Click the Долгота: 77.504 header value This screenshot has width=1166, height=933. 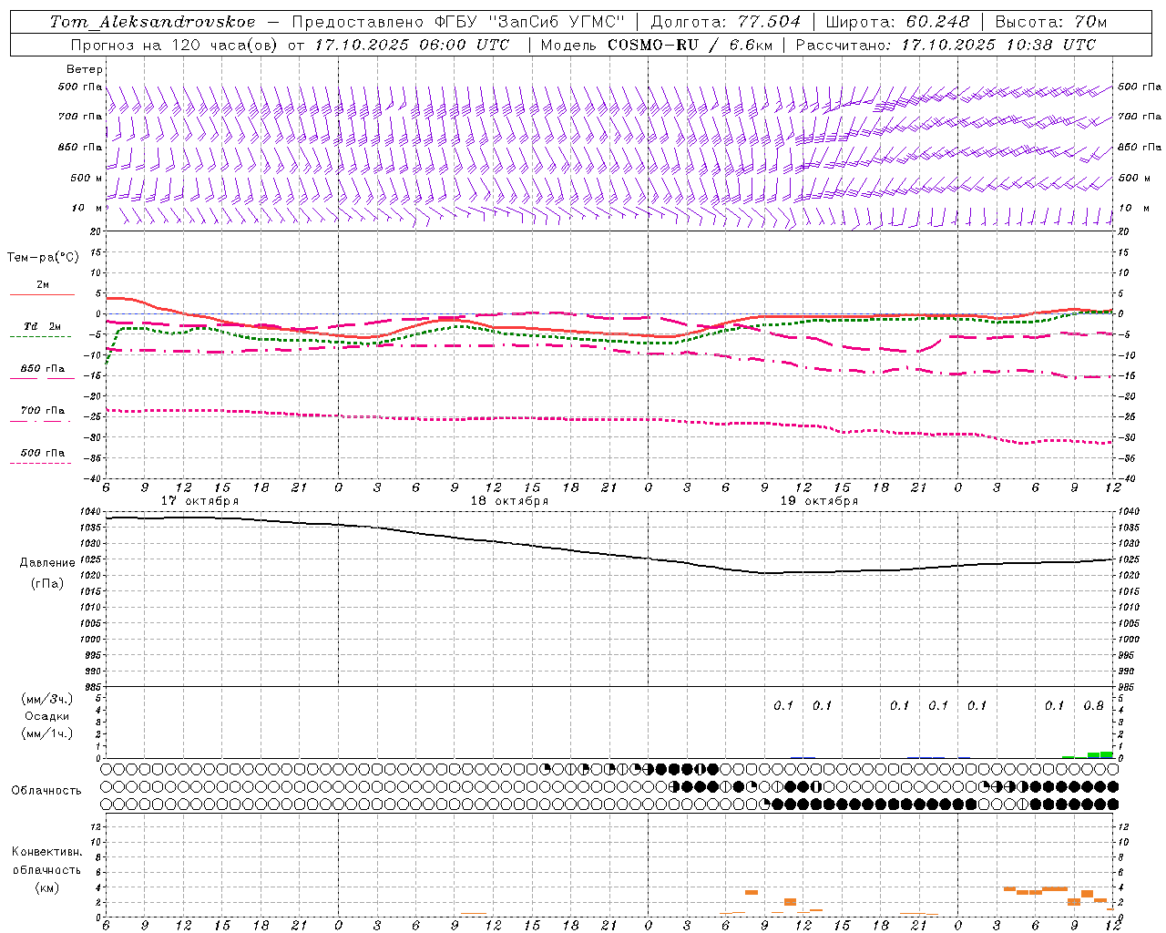coord(725,21)
